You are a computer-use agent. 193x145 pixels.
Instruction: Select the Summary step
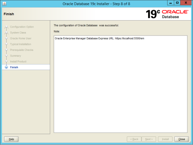click(16, 56)
